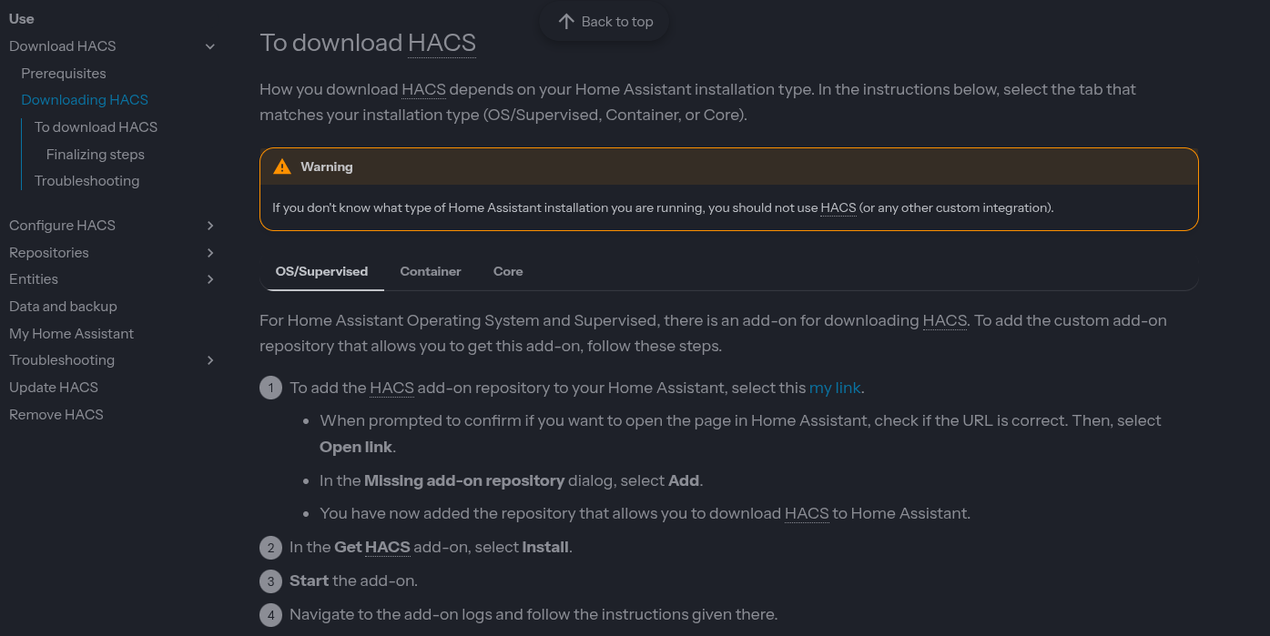Image resolution: width=1270 pixels, height=636 pixels.
Task: Open Downloading HACS sidebar entry
Action: [85, 100]
